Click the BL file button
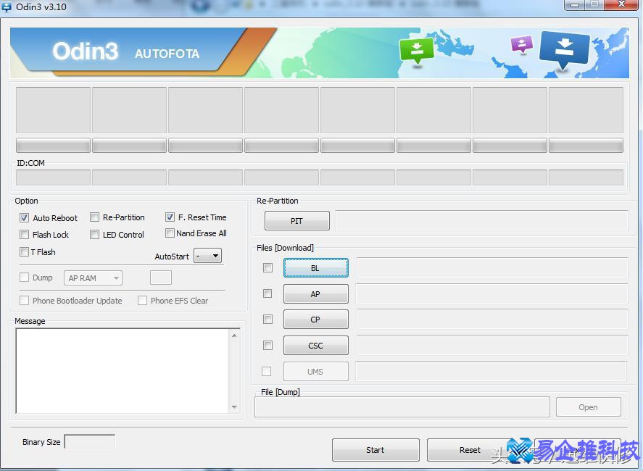643x471 pixels. [315, 268]
